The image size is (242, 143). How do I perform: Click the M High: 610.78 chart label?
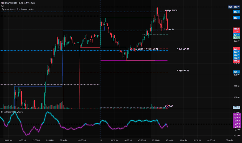pos(171,10)
